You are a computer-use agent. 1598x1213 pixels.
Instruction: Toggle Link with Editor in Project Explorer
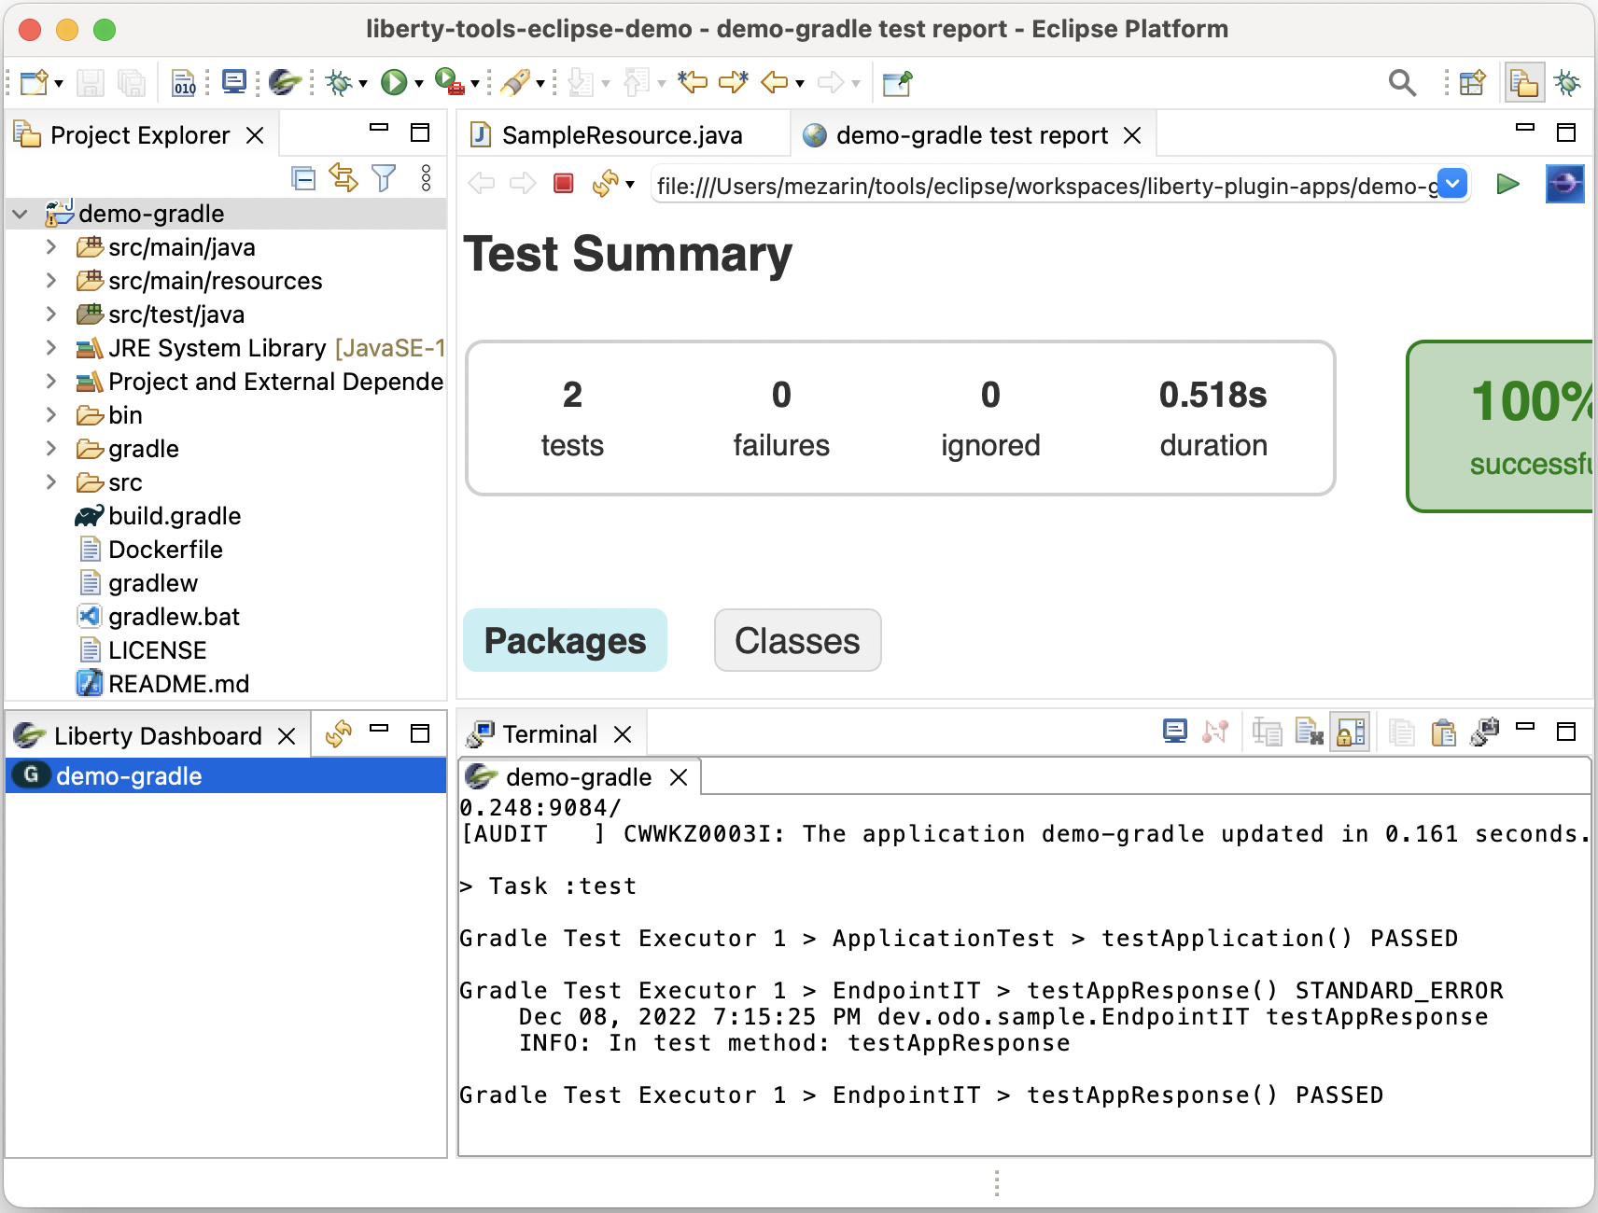tap(343, 178)
